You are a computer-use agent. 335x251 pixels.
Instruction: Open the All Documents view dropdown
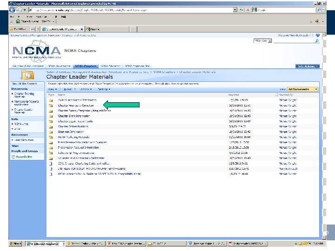point(302,89)
